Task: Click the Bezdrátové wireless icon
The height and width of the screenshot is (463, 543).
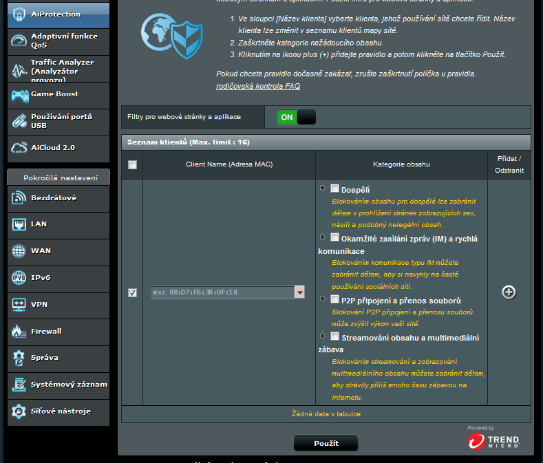Action: click(x=19, y=198)
